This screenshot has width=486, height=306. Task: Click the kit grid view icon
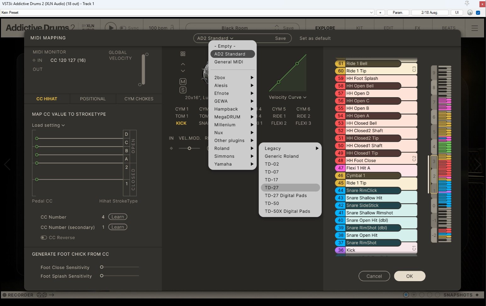pos(183,54)
